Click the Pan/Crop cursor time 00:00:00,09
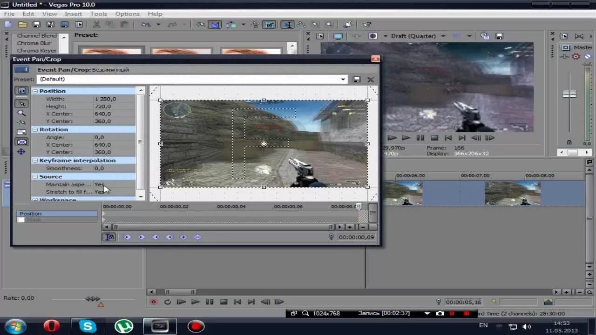The height and width of the screenshot is (335, 596). (x=356, y=237)
